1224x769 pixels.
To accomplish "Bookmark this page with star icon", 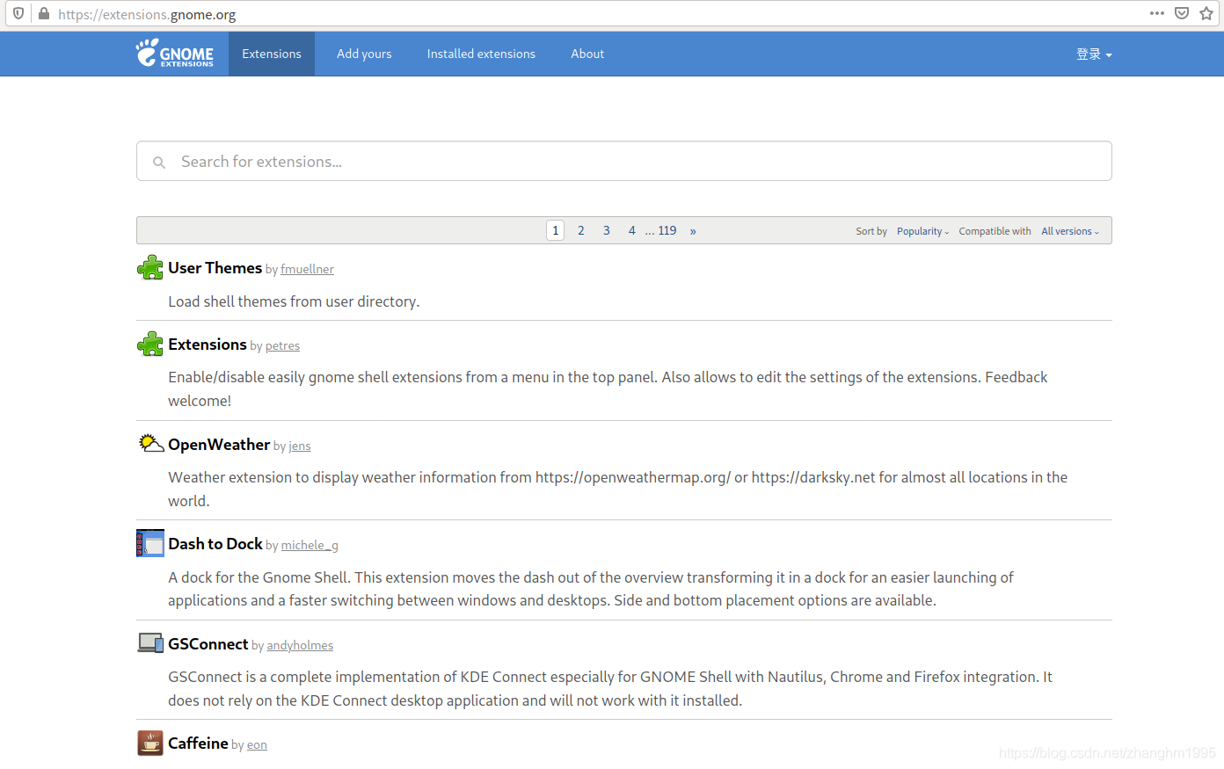I will [1206, 13].
